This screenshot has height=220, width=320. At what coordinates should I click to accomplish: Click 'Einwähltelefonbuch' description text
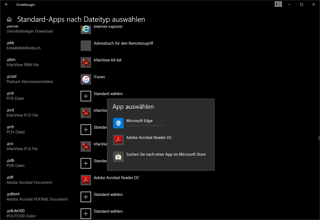[24, 48]
